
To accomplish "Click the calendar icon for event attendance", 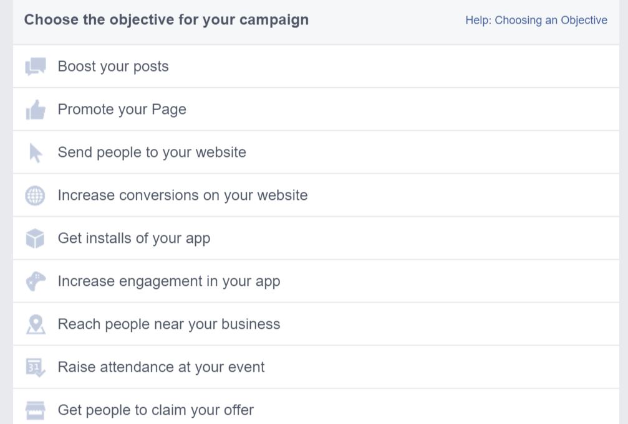I will [36, 367].
